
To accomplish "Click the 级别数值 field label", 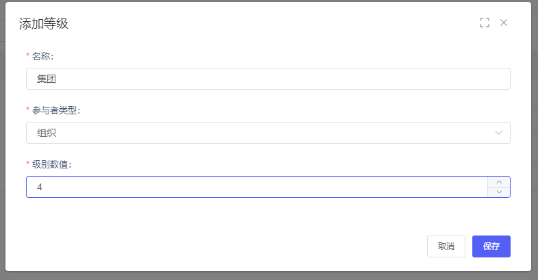I will pos(51,164).
